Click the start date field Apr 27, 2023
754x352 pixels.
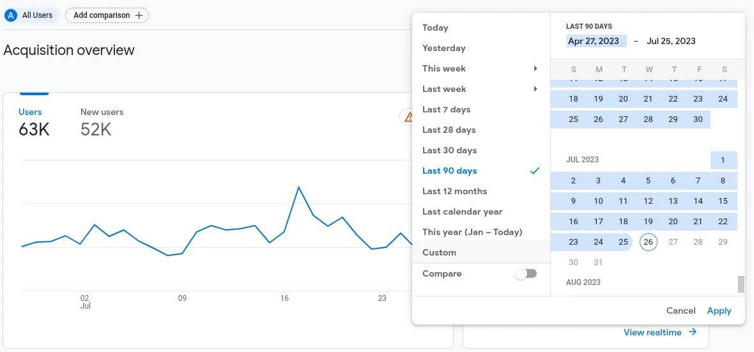[x=594, y=41]
